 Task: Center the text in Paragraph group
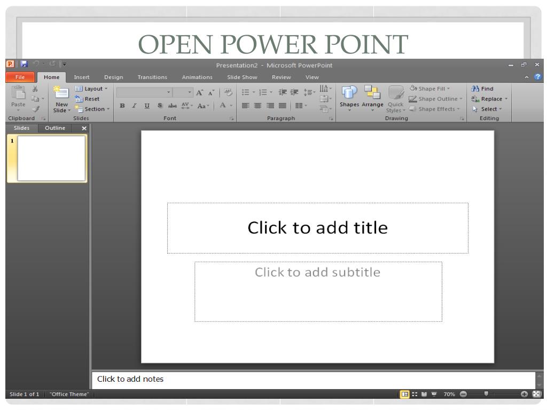pos(258,106)
